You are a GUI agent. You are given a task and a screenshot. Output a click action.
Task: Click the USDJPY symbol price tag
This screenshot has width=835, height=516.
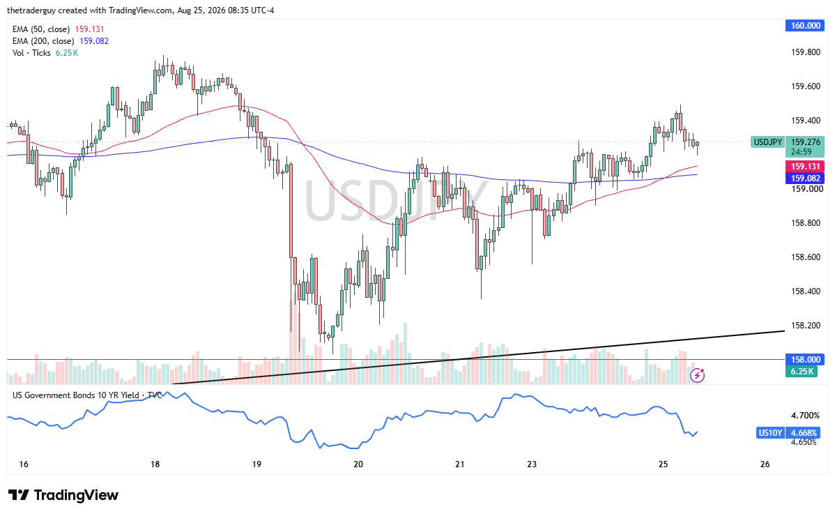pyautogui.click(x=767, y=142)
